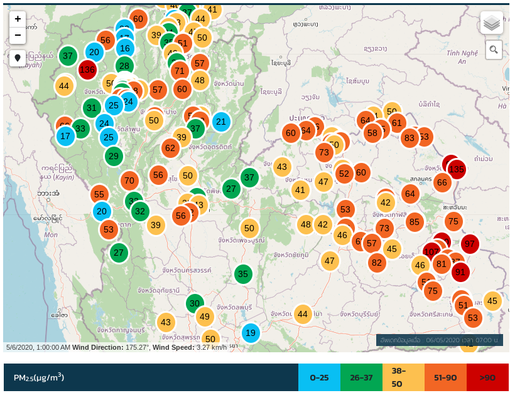510x393 pixels.
Task: Open the map search tool
Action: 494,50
